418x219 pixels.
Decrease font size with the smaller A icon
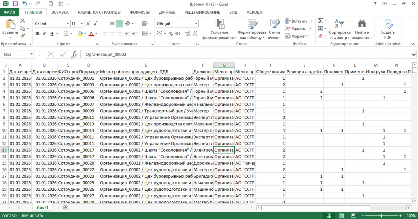click(x=95, y=24)
